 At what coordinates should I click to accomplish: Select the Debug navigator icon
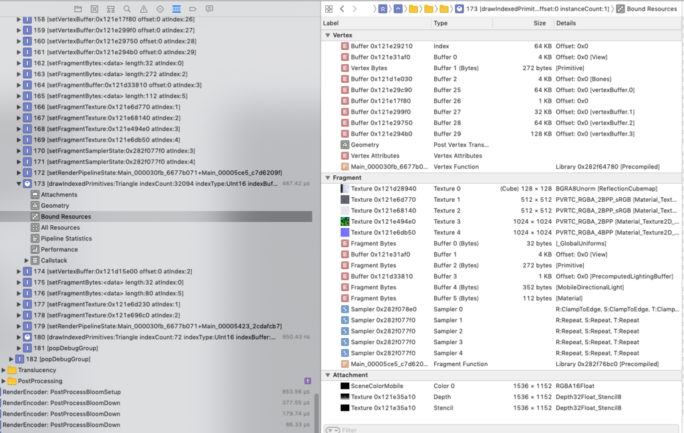176,9
